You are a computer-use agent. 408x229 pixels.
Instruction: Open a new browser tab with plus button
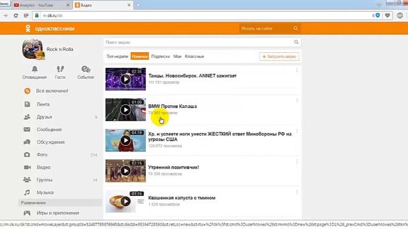point(138,5)
